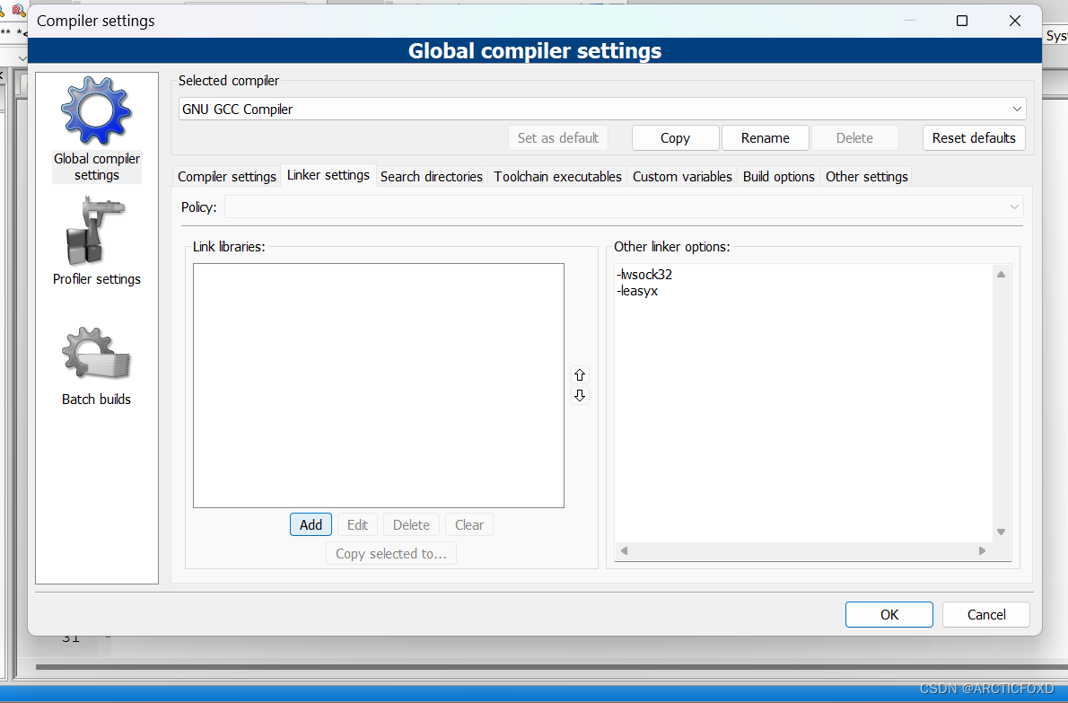Open Profiler settings section
Screen dimensions: 1068x703
pos(96,242)
